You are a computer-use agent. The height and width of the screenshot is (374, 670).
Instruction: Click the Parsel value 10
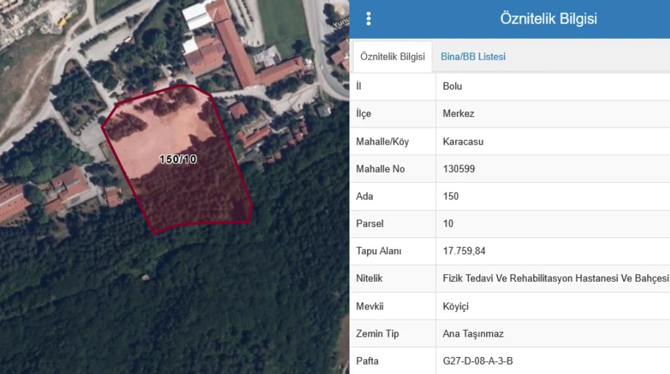[x=448, y=224]
